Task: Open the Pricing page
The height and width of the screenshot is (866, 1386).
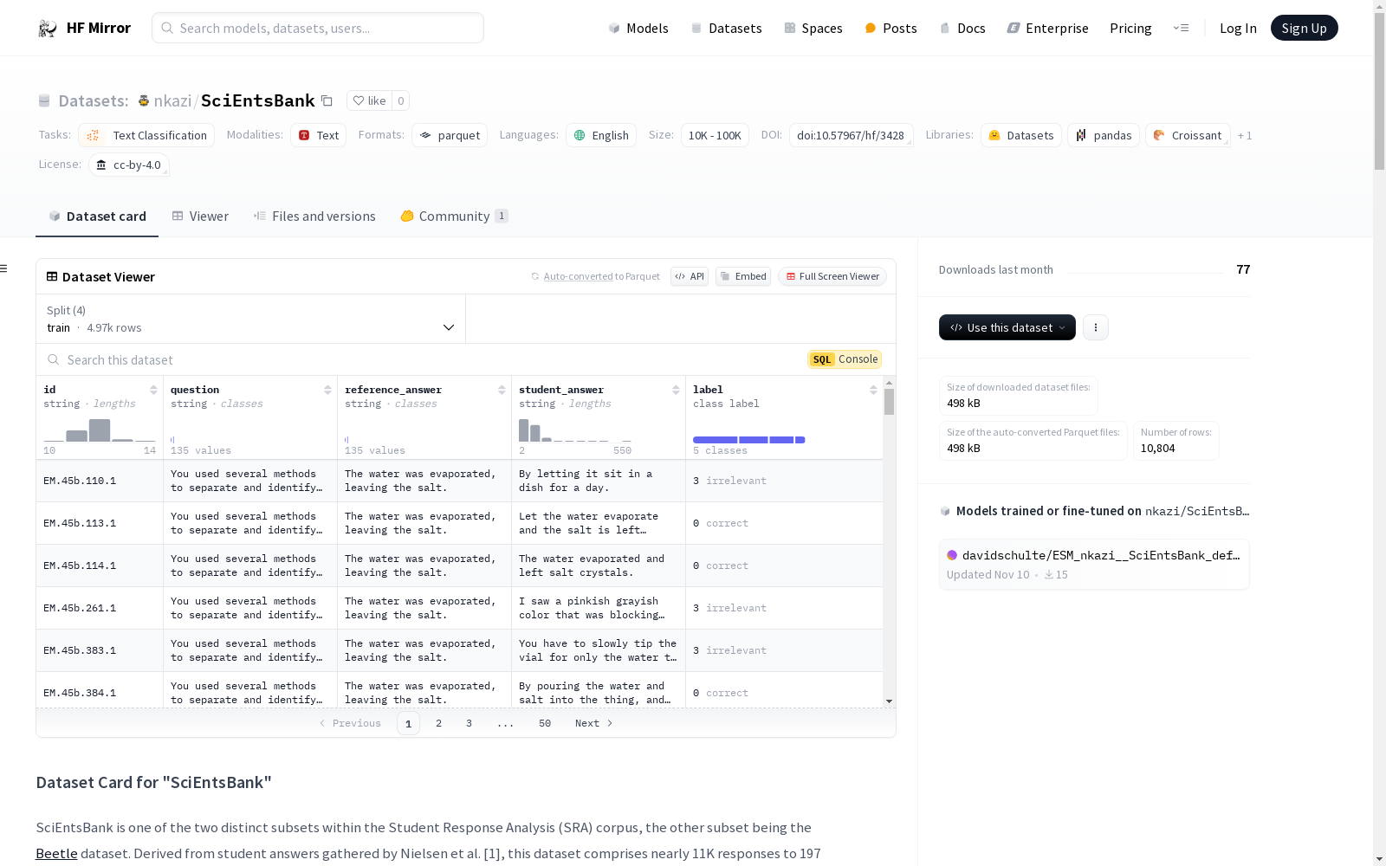Action: click(1130, 28)
